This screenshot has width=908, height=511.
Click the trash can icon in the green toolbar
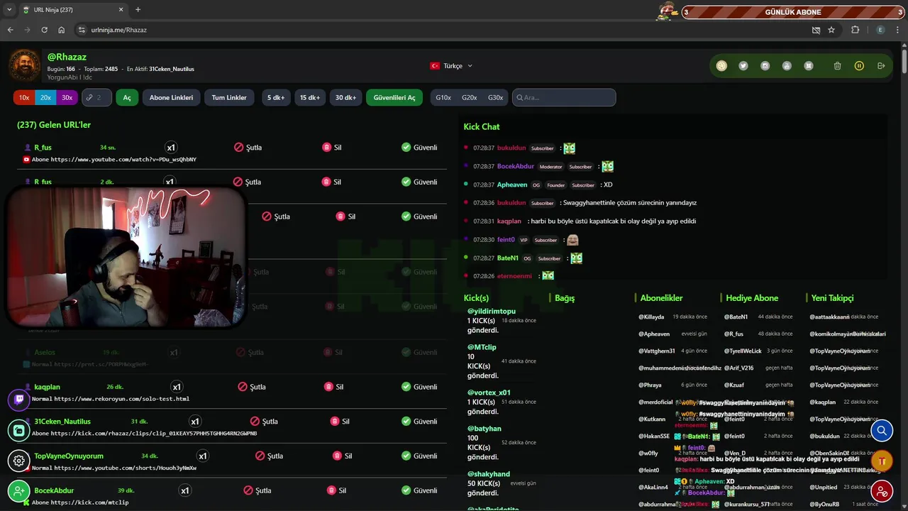pyautogui.click(x=838, y=66)
